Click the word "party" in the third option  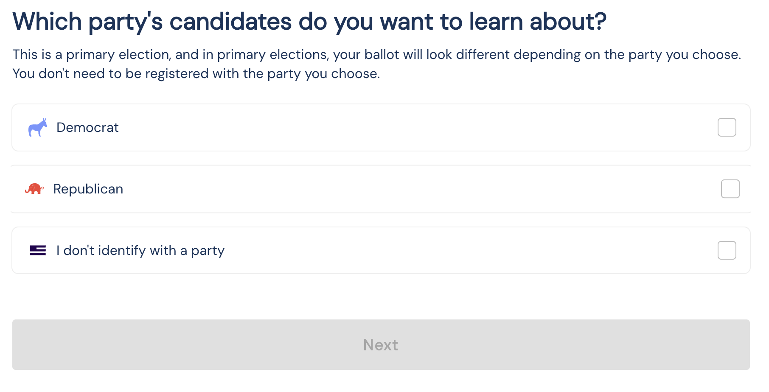coord(208,251)
